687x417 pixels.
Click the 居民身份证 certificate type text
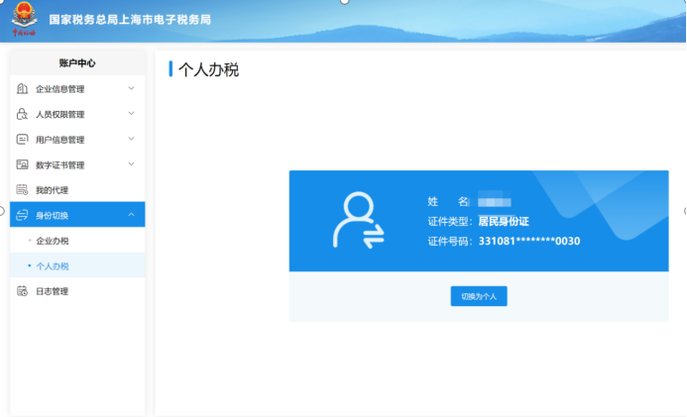point(504,222)
